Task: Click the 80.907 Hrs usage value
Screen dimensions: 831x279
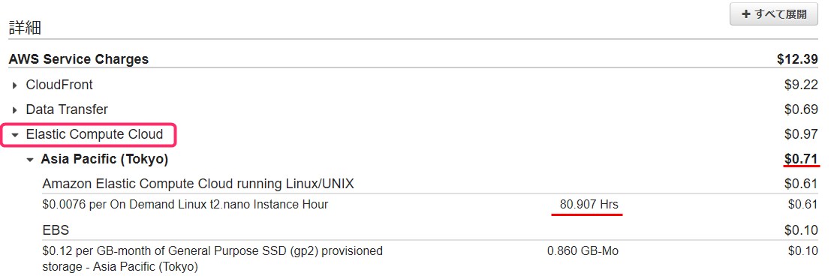Action: click(589, 204)
